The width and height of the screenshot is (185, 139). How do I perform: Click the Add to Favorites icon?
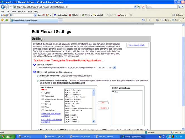click(x=7, y=20)
